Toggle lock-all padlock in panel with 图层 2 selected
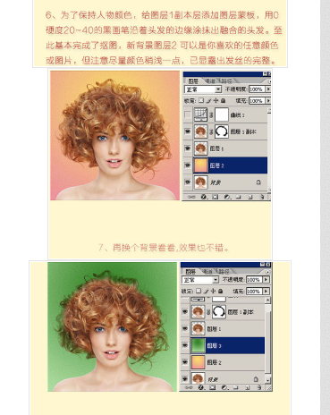The height and width of the screenshot is (415, 330). pos(223,101)
